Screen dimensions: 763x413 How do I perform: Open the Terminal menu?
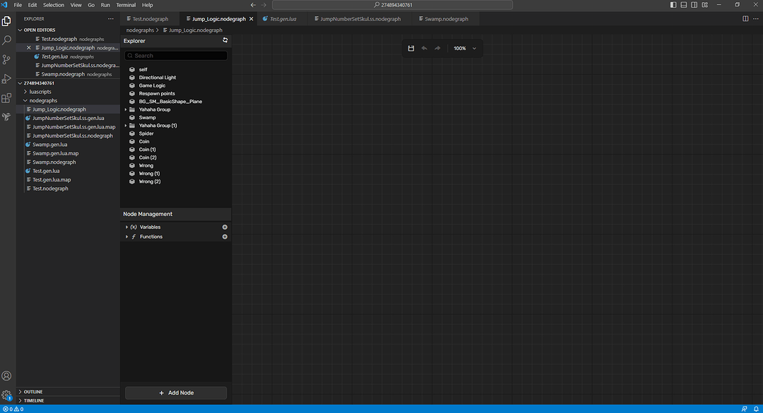point(126,5)
